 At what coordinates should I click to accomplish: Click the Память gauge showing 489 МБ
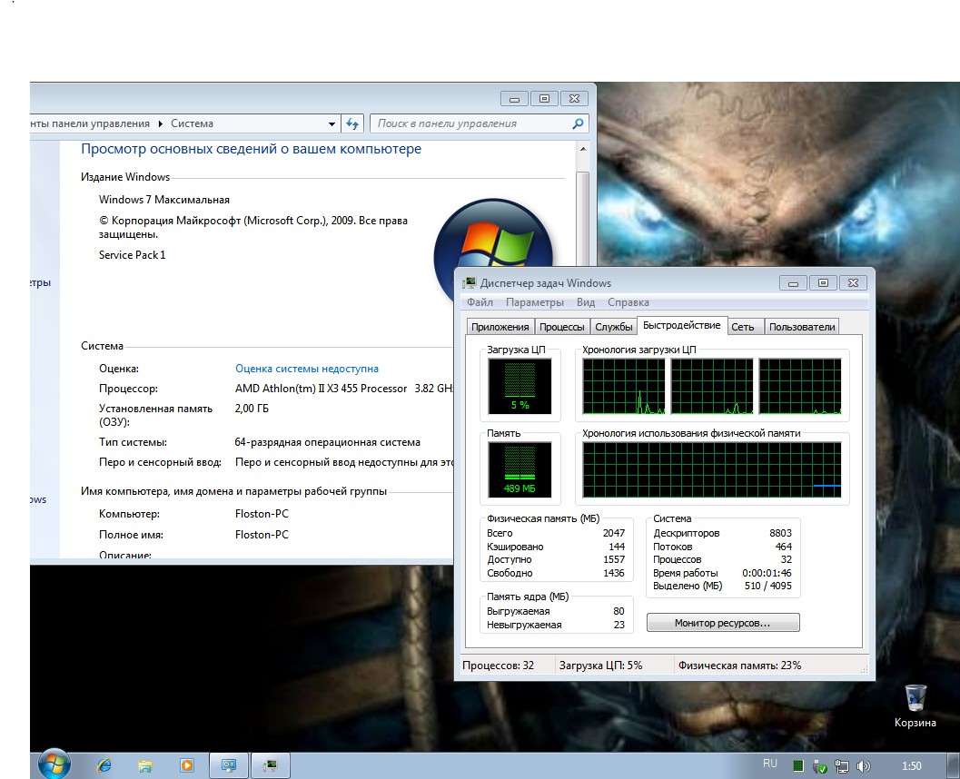point(520,470)
